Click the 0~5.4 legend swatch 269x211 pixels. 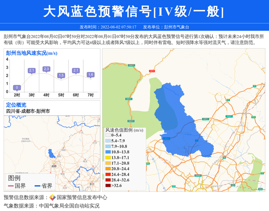(x=108, y=135)
